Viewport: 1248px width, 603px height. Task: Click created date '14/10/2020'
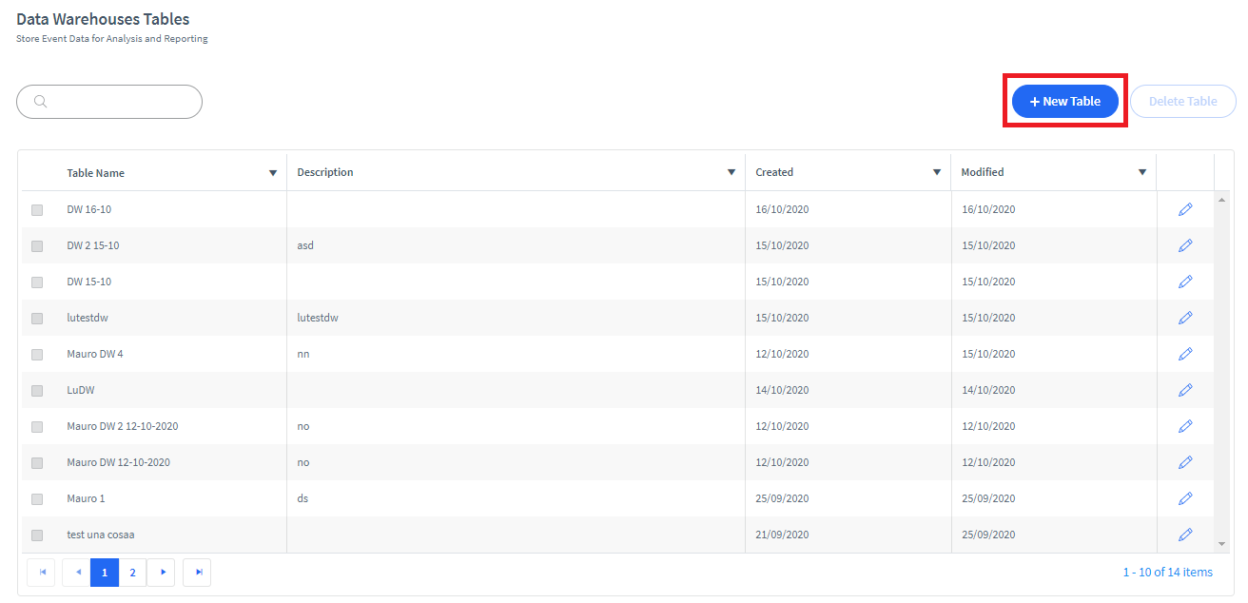tap(782, 390)
